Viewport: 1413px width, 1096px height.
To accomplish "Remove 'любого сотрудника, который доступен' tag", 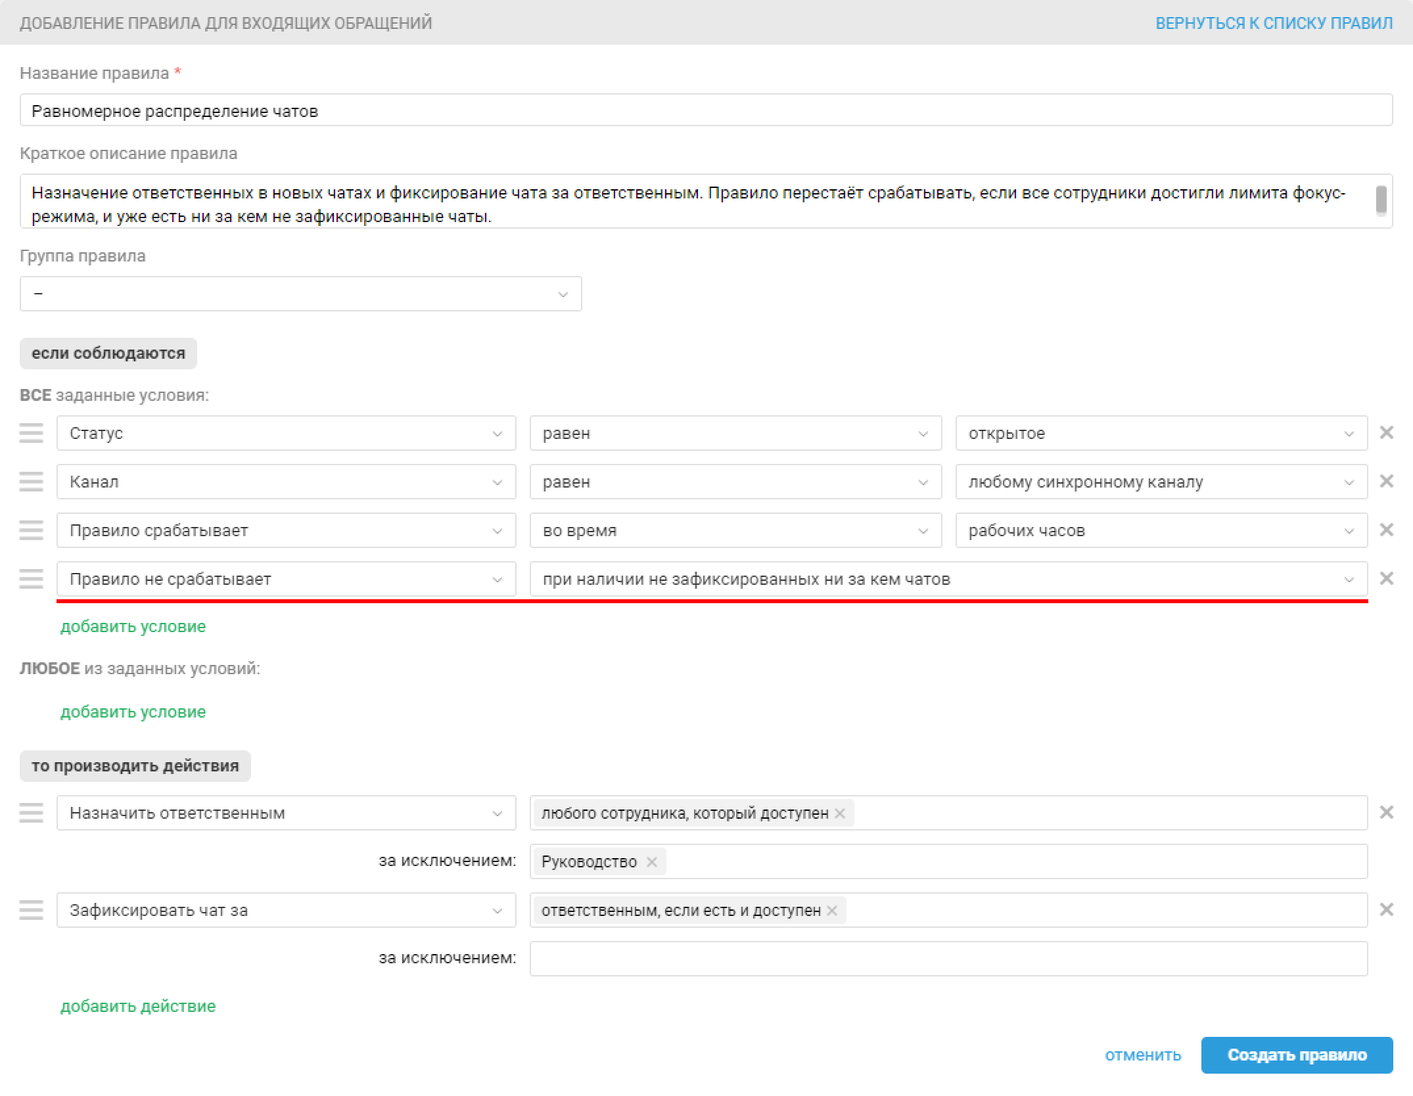I will click(x=840, y=813).
